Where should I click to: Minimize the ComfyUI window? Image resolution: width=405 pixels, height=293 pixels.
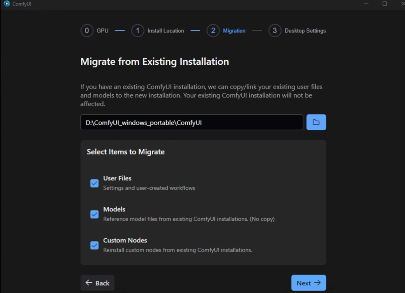pos(366,4)
